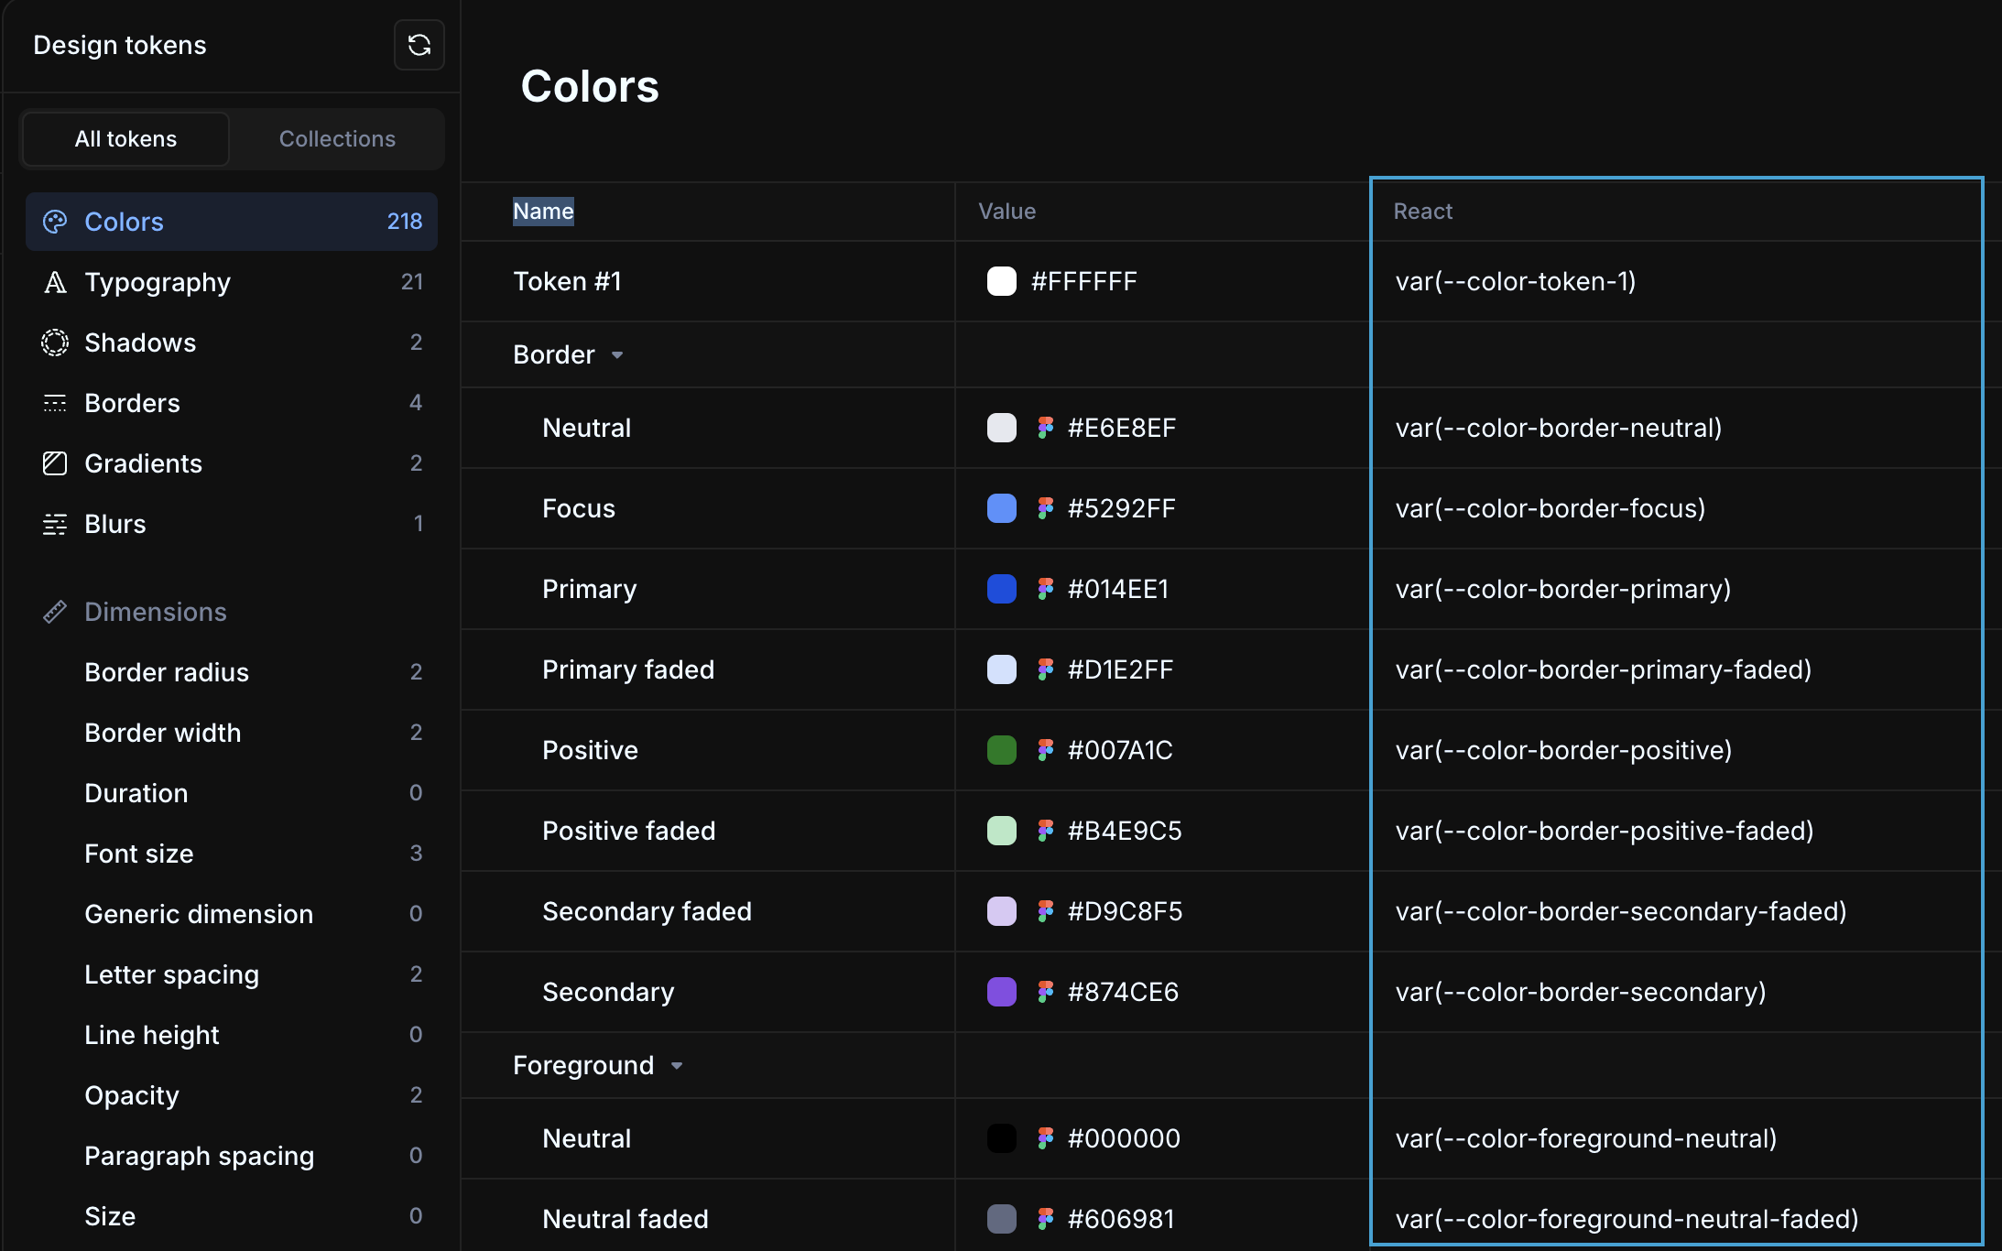2002x1251 pixels.
Task: Click the green #007A1C Positive swatch
Action: tap(1001, 750)
